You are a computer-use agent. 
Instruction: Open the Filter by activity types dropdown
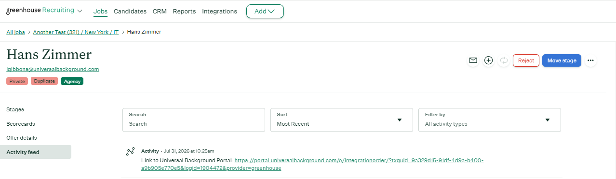[x=489, y=120]
